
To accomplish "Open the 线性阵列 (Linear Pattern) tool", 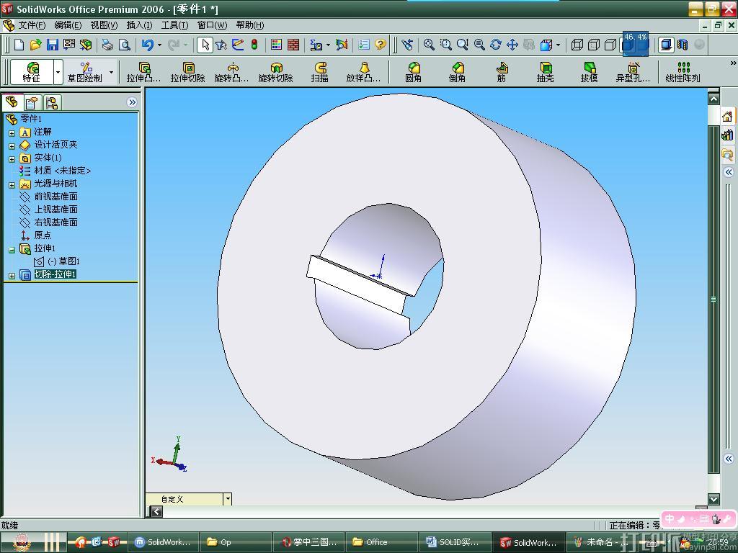I will [682, 71].
